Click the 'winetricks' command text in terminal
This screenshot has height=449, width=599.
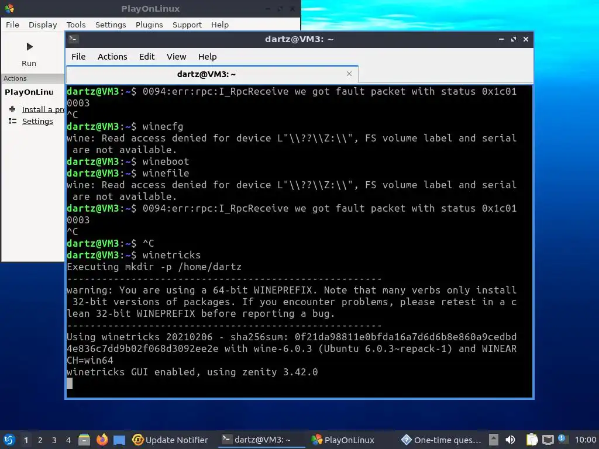point(171,255)
